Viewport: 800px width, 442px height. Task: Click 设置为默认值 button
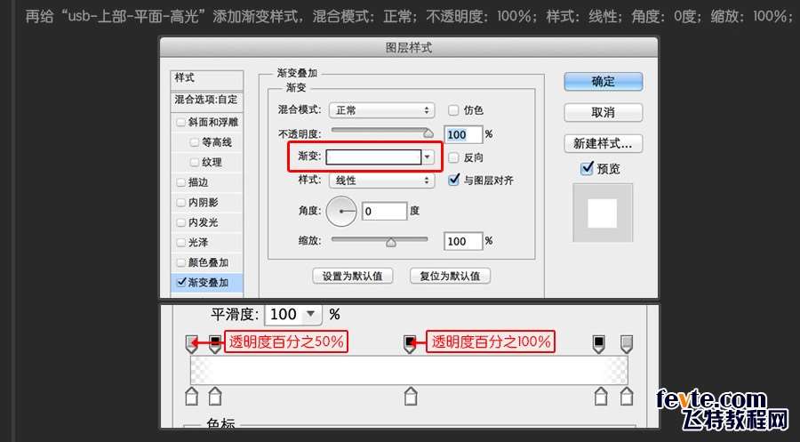pos(353,276)
